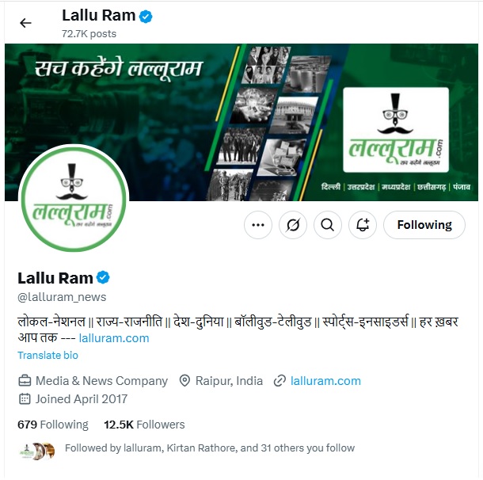Open the green header banner image
Viewport: 483px width, 480px height.
tap(241, 122)
